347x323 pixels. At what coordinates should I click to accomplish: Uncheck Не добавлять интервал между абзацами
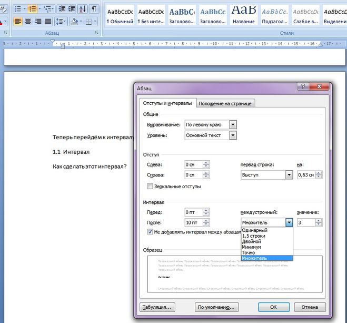pyautogui.click(x=150, y=232)
